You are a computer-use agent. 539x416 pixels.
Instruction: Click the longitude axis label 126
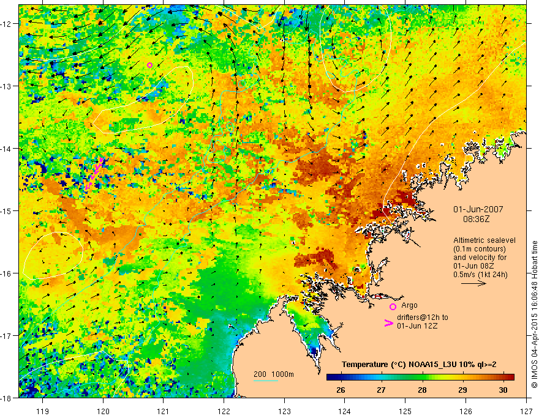click(466, 411)
